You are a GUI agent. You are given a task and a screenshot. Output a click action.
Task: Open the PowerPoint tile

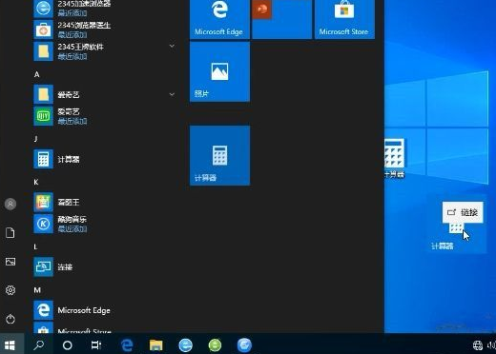282,19
